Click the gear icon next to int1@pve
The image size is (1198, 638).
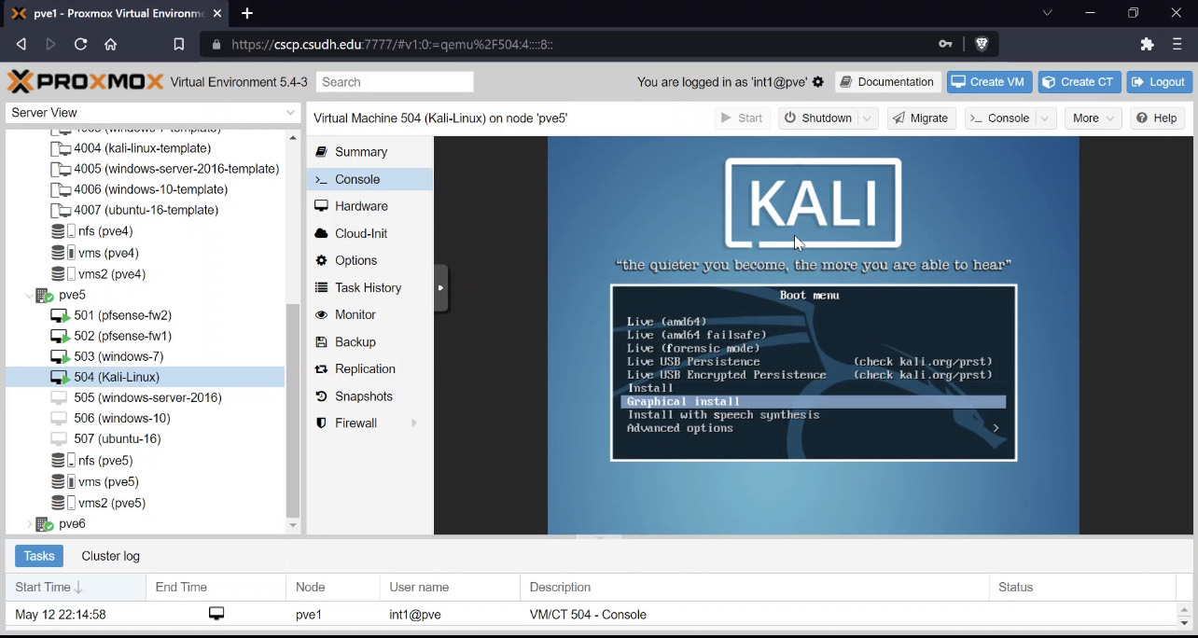[818, 82]
